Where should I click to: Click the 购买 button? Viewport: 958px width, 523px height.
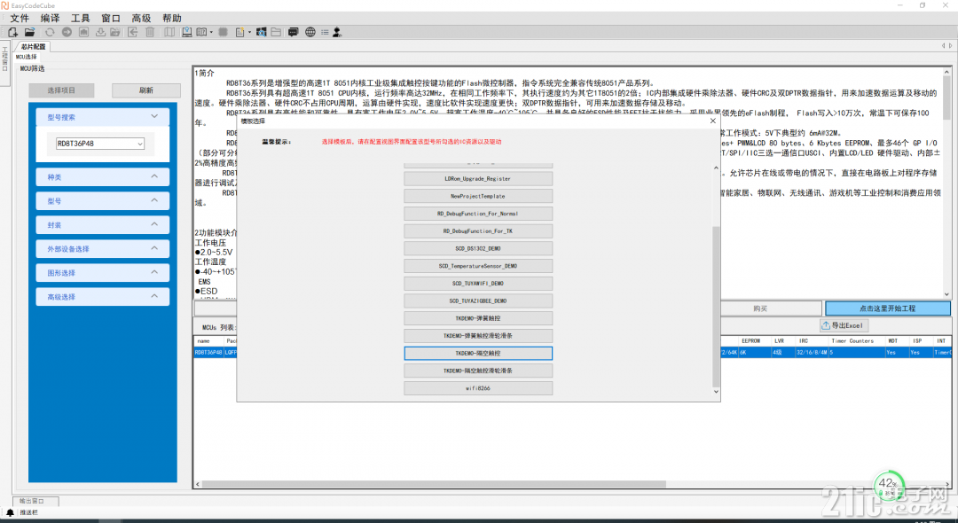[760, 308]
